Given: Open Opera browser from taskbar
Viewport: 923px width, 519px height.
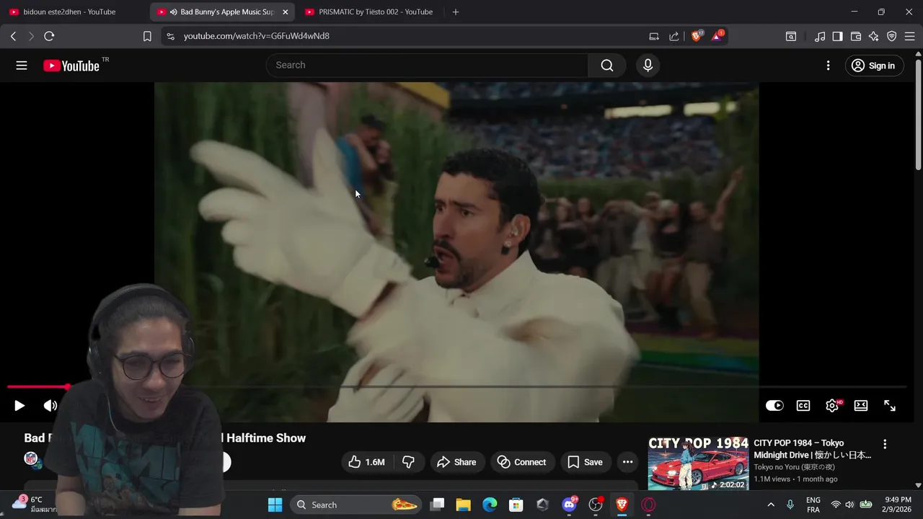Looking at the screenshot, I should point(648,505).
